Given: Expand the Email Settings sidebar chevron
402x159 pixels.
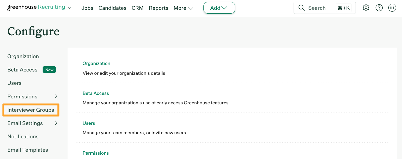Looking at the screenshot, I should coord(56,123).
